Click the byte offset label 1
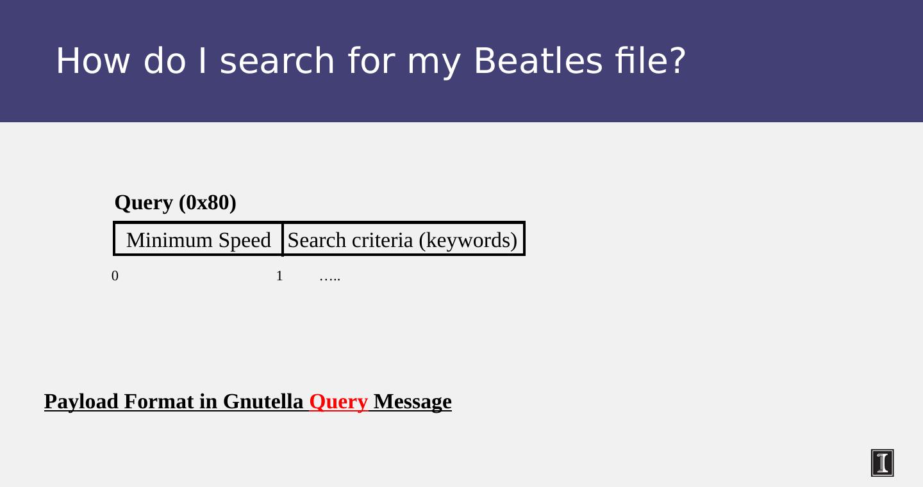Screen dimensions: 923x487 [279, 276]
